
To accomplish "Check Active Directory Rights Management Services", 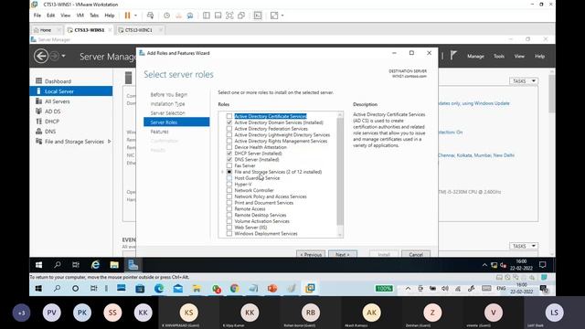I will point(229,141).
